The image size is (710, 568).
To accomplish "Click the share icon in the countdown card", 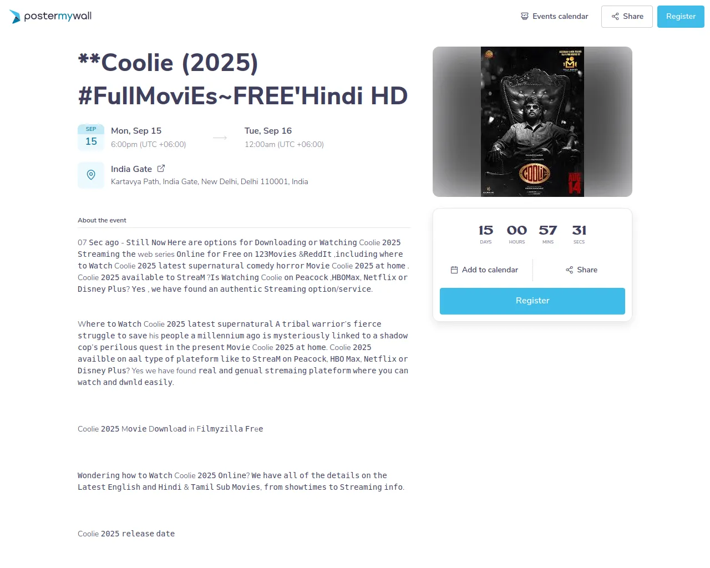I will (569, 270).
